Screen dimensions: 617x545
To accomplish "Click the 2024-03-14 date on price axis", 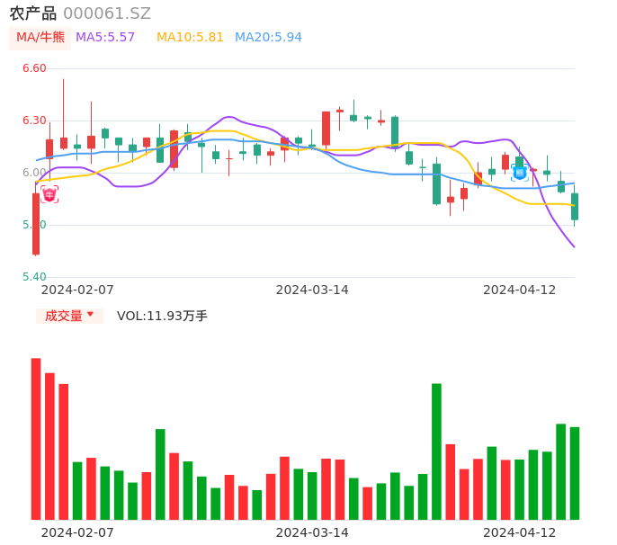I will pyautogui.click(x=312, y=290).
